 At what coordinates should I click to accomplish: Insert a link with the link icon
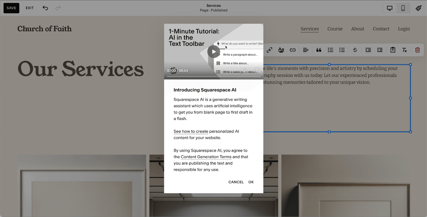[292, 50]
